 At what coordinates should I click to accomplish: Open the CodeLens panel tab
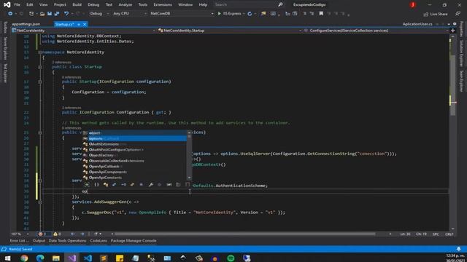pos(99,241)
